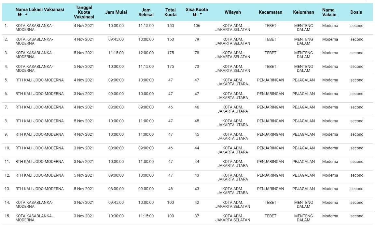Click date 3 Nov 2021 in row 11

[x=84, y=162]
